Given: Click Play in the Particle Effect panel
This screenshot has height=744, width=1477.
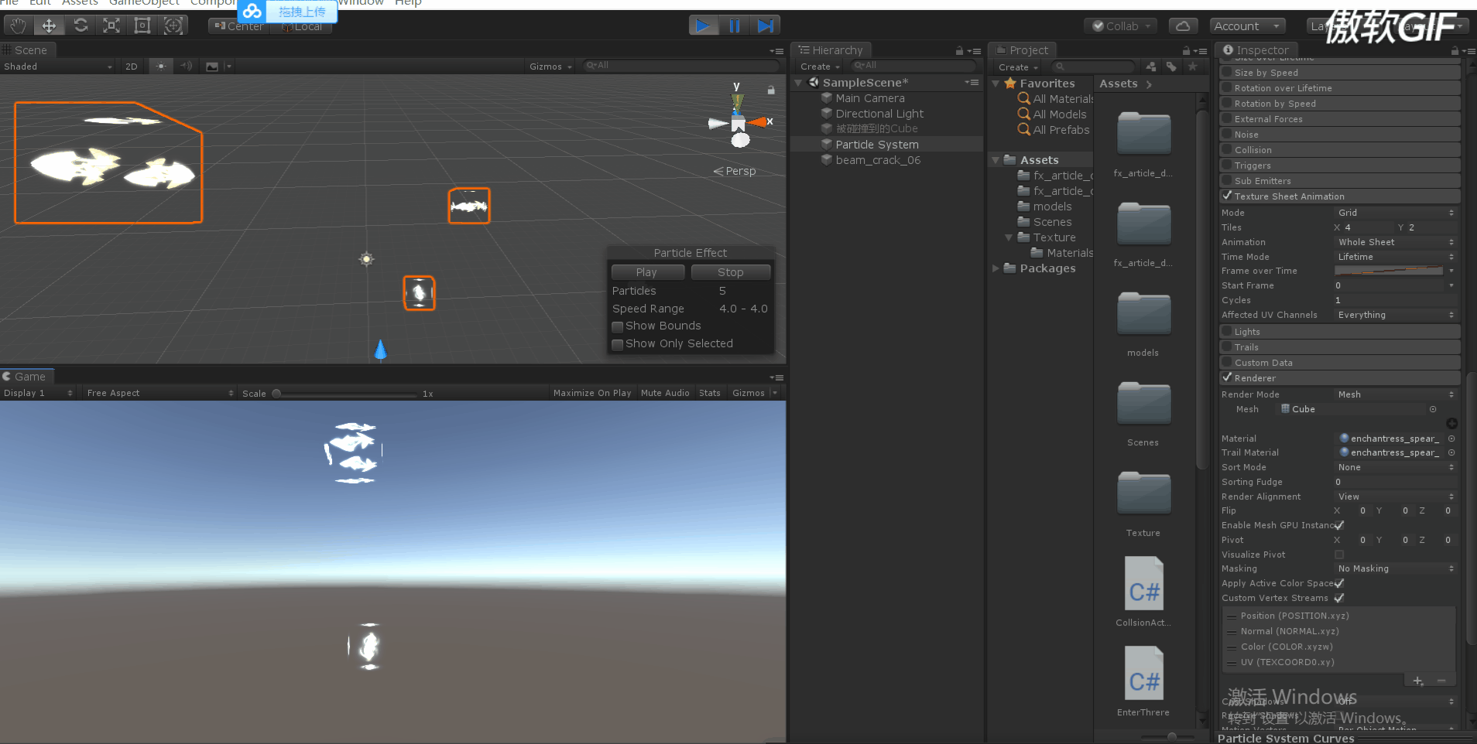Looking at the screenshot, I should coord(647,272).
